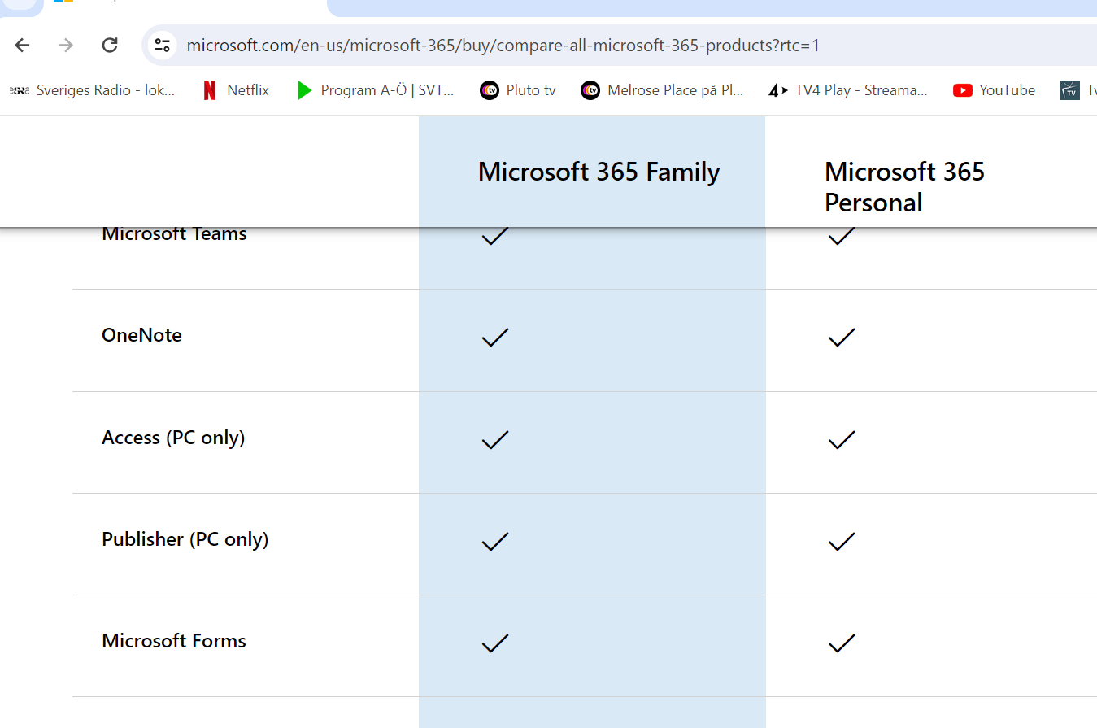Image resolution: width=1097 pixels, height=728 pixels.
Task: Open Sveriges Radio bookmark
Action: pyautogui.click(x=92, y=90)
